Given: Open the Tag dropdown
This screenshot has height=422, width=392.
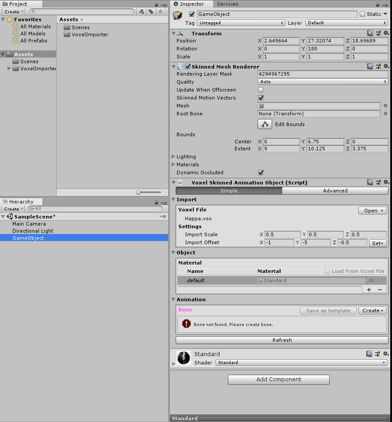Looking at the screenshot, I should tap(241, 23).
